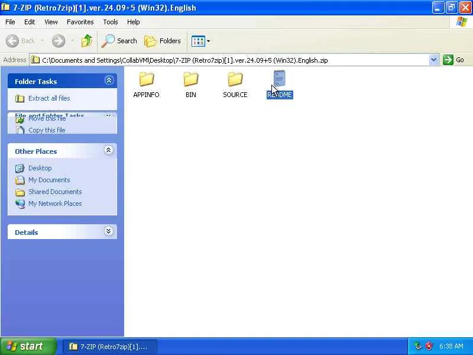Collapse the Other Places panel
The width and height of the screenshot is (473, 355).
point(109,150)
